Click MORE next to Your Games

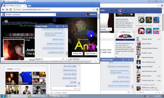pos(159,15)
